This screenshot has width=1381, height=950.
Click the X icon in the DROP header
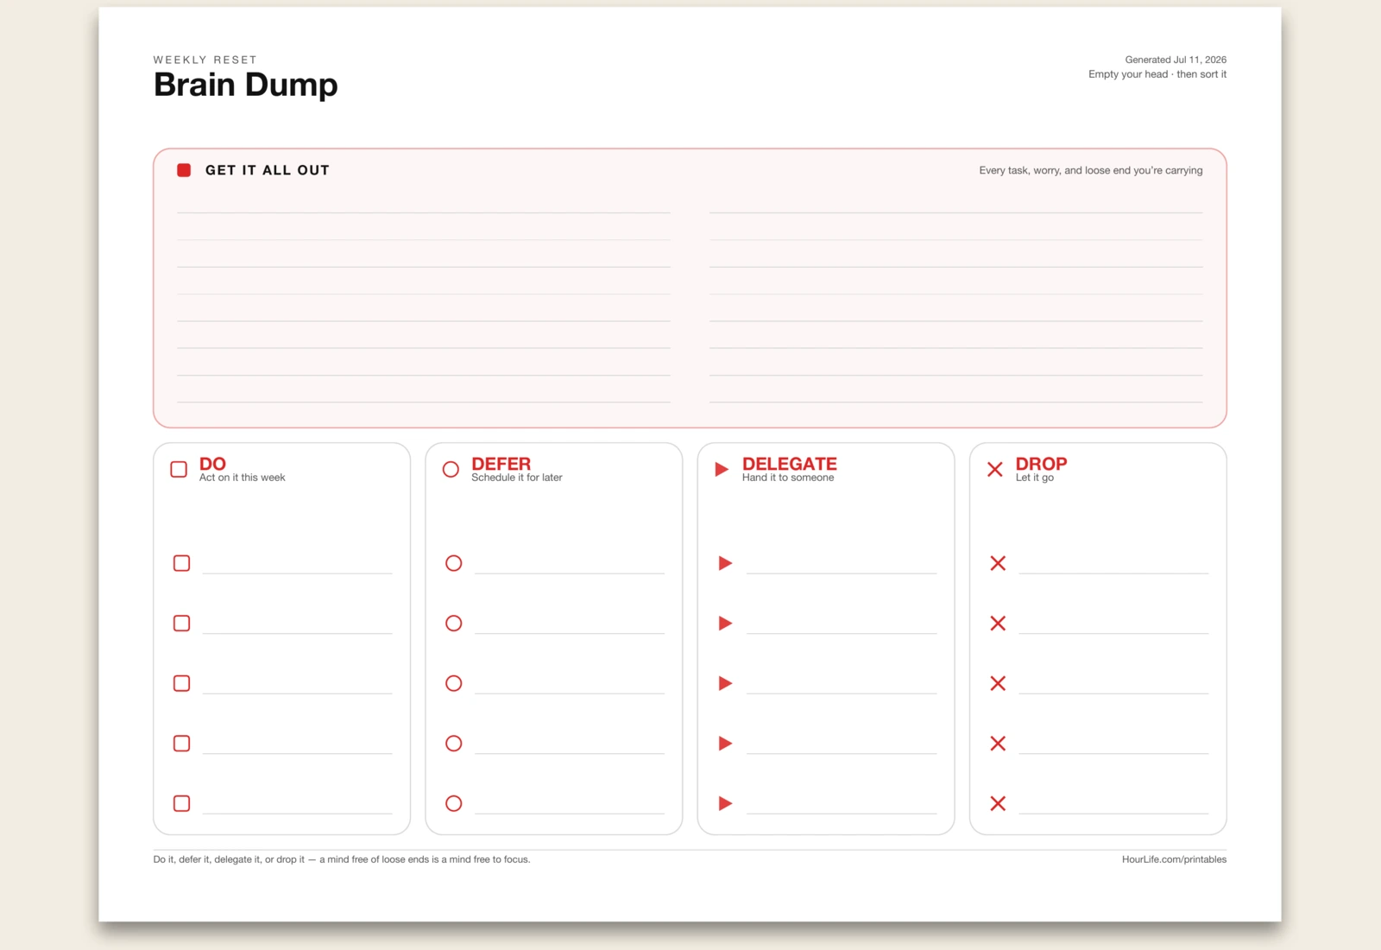pyautogui.click(x=995, y=469)
